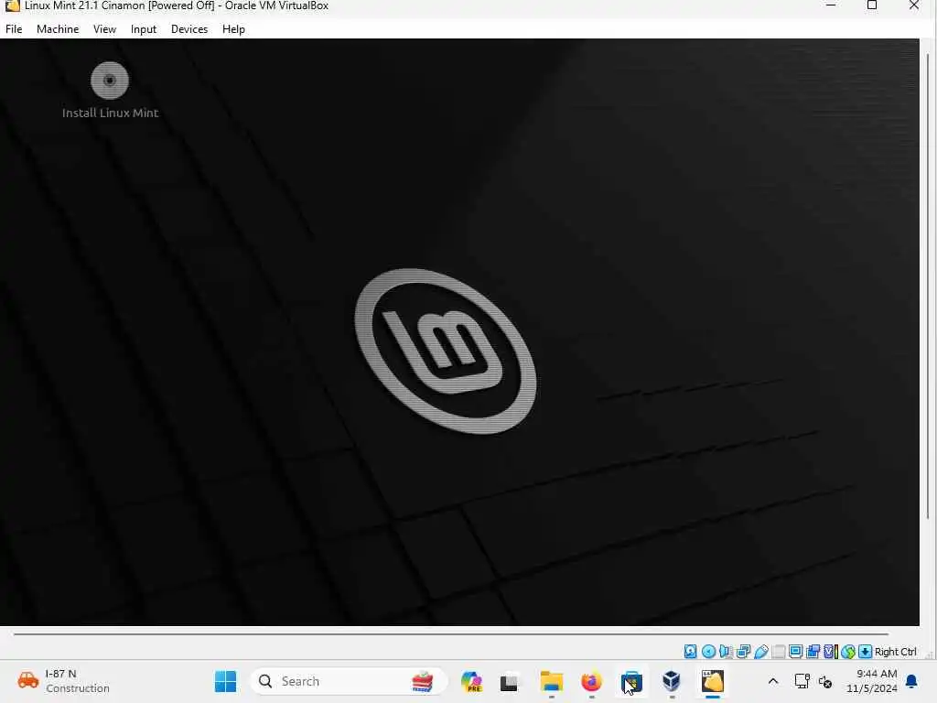Open Microsoft Store from the taskbar

631,681
